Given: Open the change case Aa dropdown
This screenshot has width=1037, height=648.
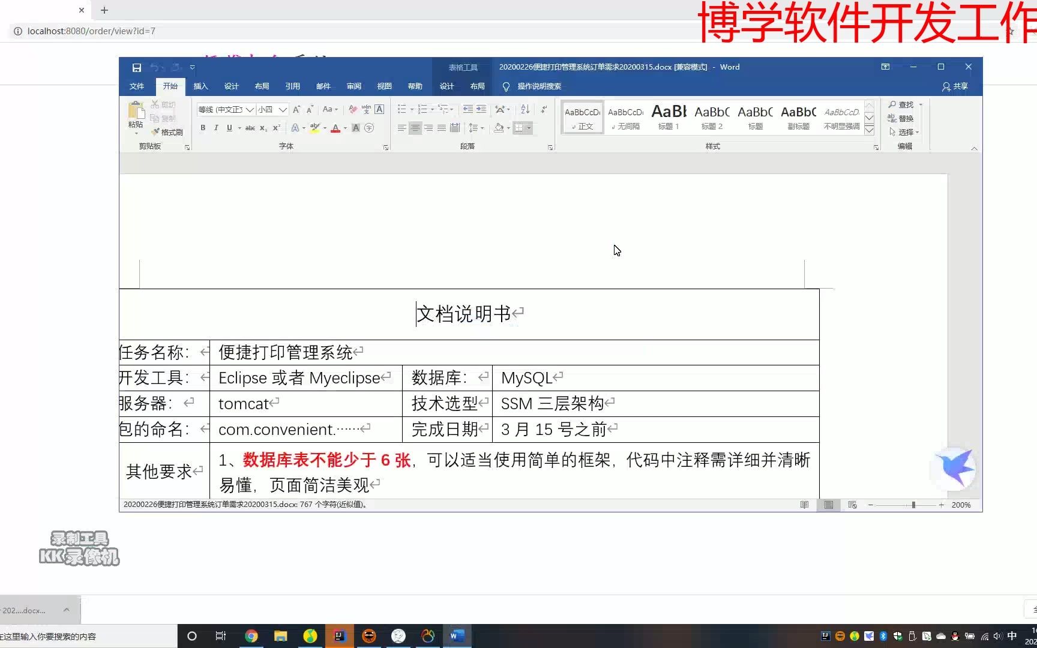Looking at the screenshot, I should click(330, 110).
